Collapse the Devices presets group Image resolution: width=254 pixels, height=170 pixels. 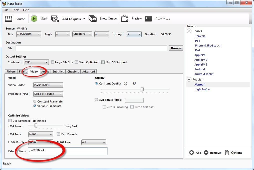(189, 31)
